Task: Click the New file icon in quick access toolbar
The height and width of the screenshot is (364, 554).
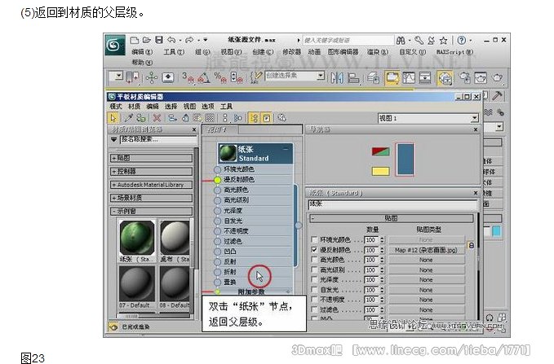Action: 134,40
